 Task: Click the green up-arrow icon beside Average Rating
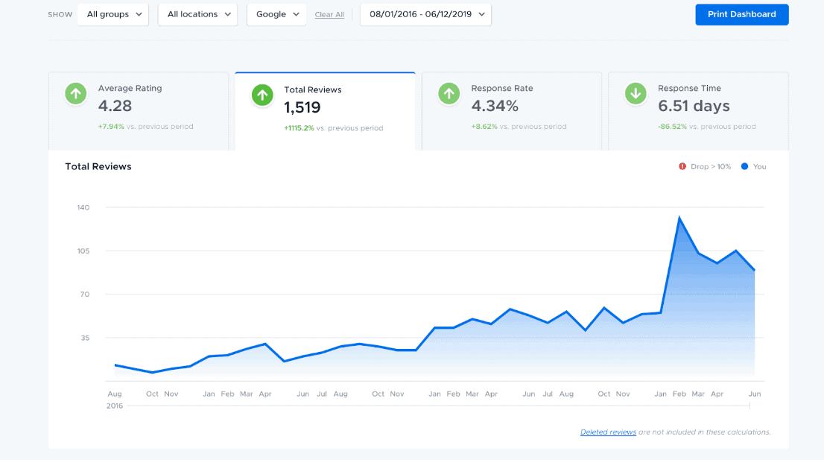(x=75, y=94)
